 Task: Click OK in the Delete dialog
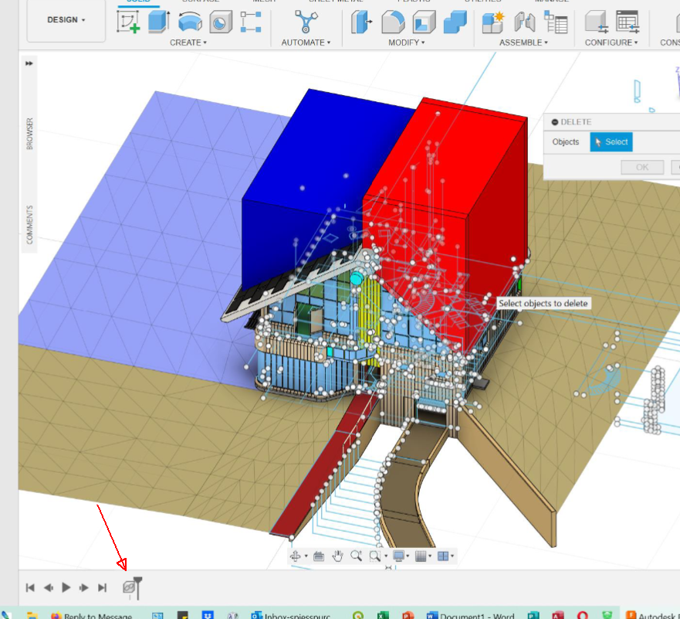641,167
